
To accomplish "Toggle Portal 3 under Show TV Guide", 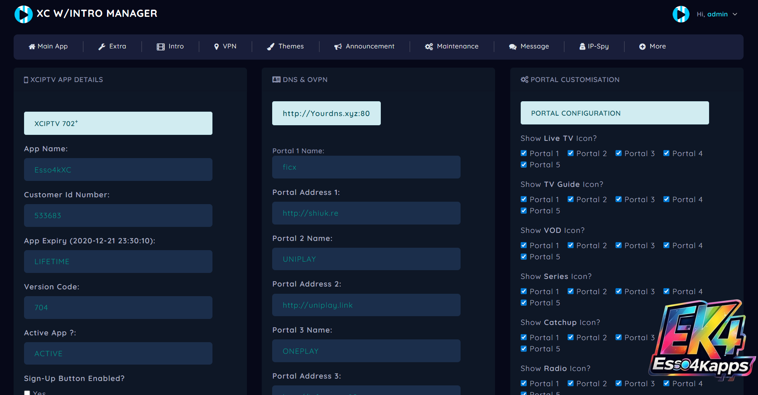I will (x=619, y=199).
